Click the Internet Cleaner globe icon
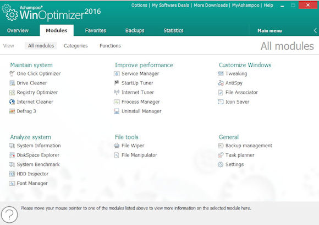319x225 pixels. [x=12, y=102]
